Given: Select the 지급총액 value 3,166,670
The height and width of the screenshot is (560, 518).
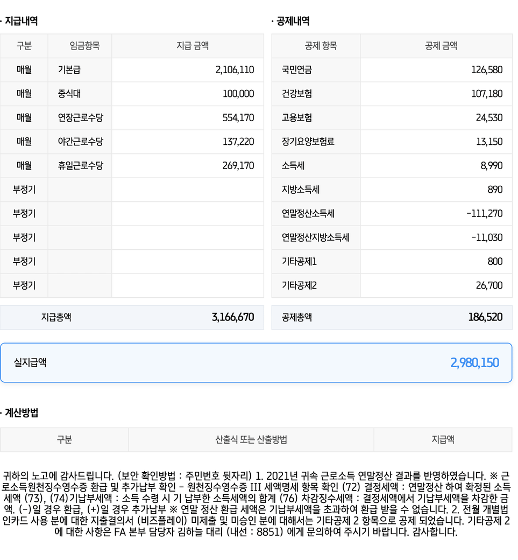Looking at the screenshot, I should pos(233,318).
